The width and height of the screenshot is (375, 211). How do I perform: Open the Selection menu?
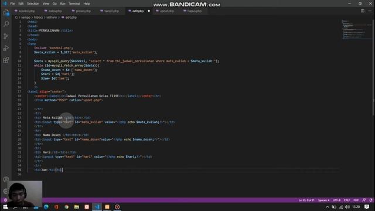click(x=33, y=4)
